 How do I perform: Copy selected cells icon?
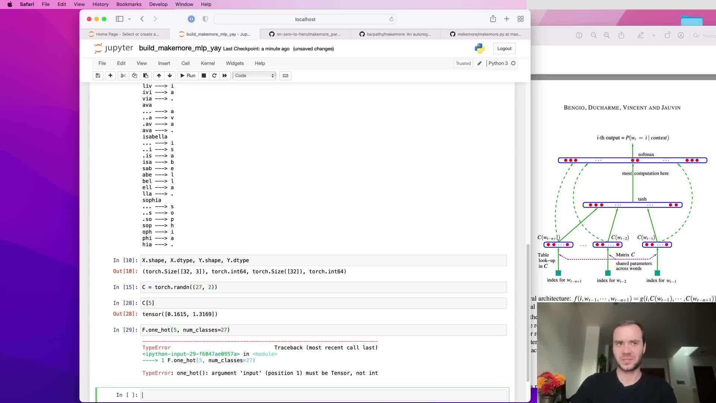135,76
